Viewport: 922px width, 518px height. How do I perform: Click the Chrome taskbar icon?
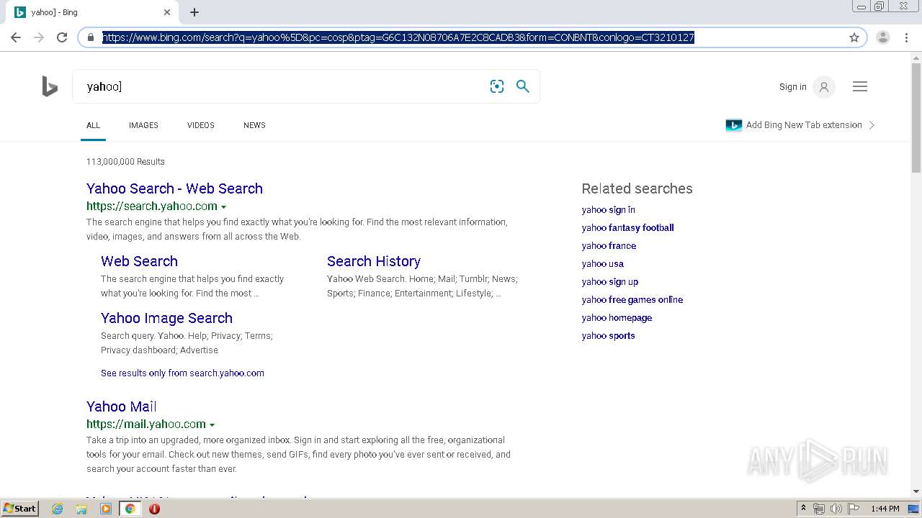(x=130, y=509)
